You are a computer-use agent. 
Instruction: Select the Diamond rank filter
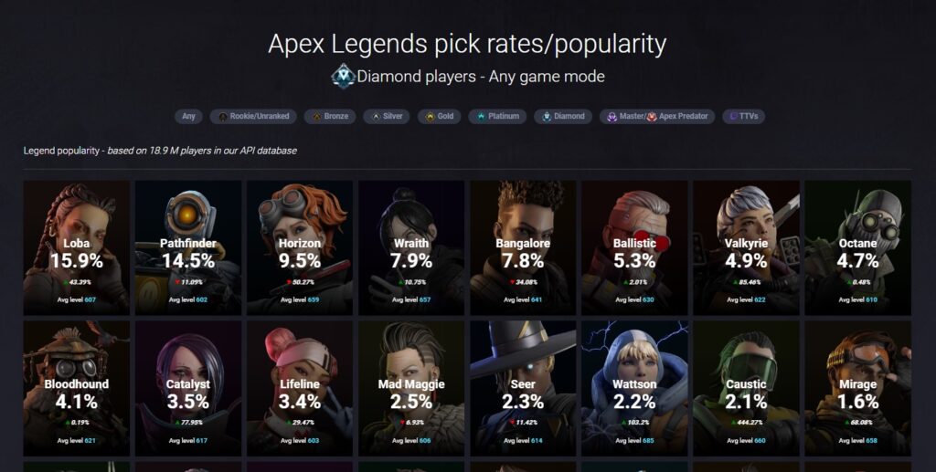pos(563,116)
